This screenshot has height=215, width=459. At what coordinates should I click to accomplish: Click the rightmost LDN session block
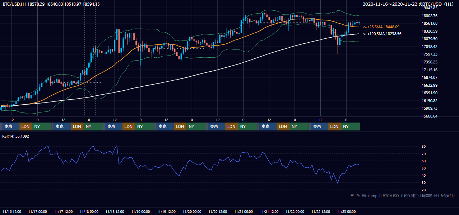click(x=335, y=126)
